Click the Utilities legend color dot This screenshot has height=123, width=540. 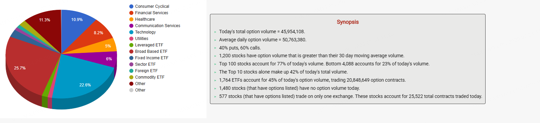(131, 39)
